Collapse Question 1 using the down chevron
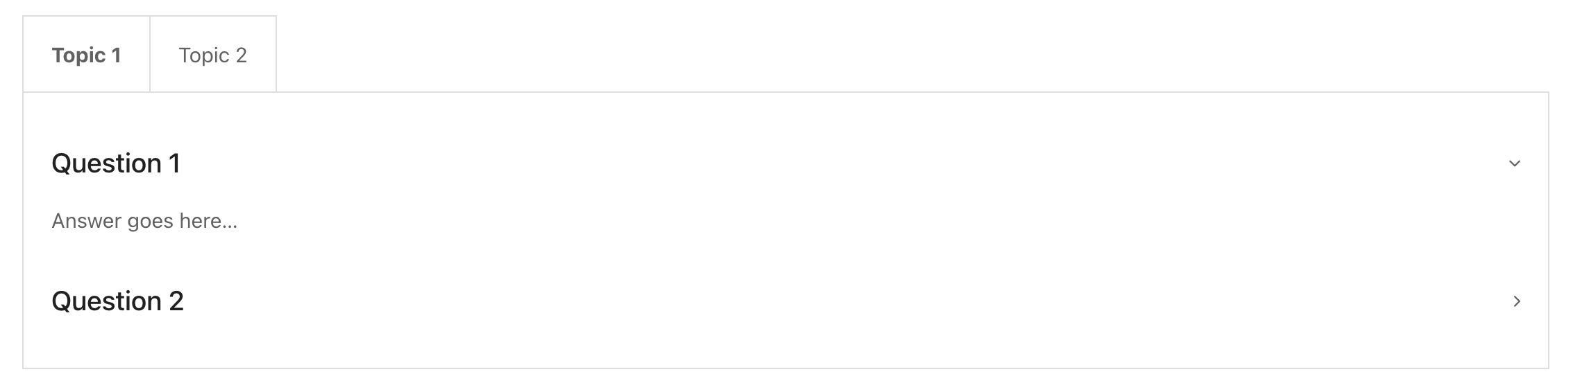Image resolution: width=1573 pixels, height=392 pixels. 1515,163
